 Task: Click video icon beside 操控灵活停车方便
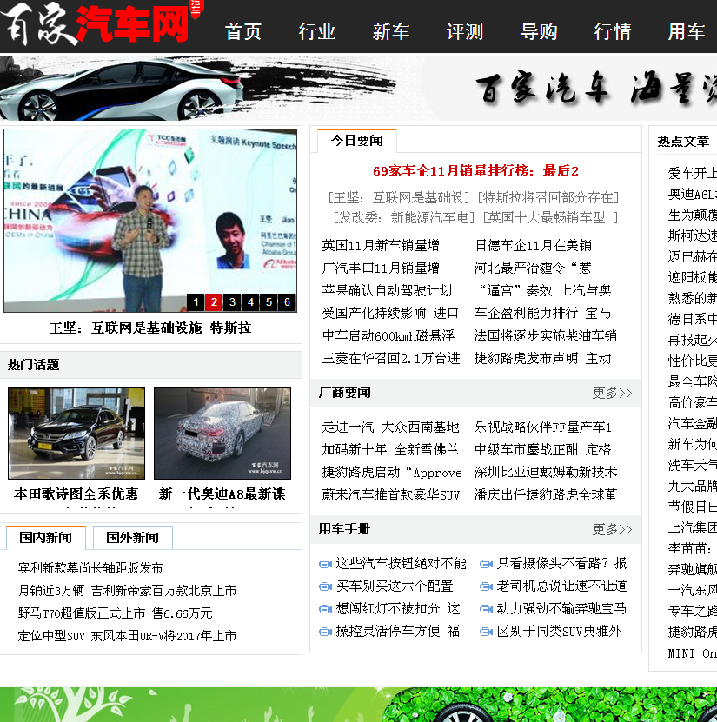[326, 632]
